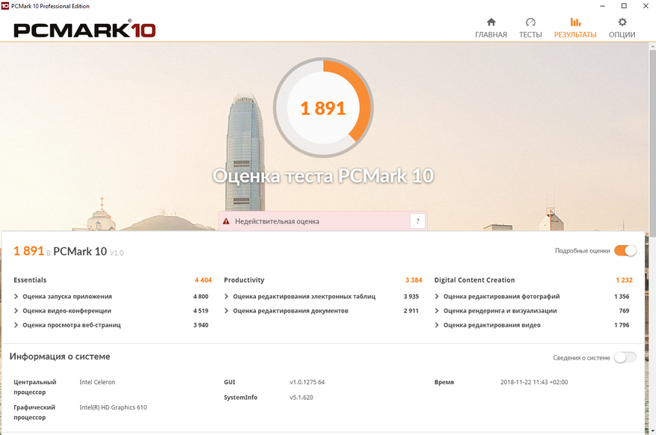Image resolution: width=656 pixels, height=435 pixels.
Task: Open the Tests gauge icon (Тесты)
Action: [x=530, y=22]
